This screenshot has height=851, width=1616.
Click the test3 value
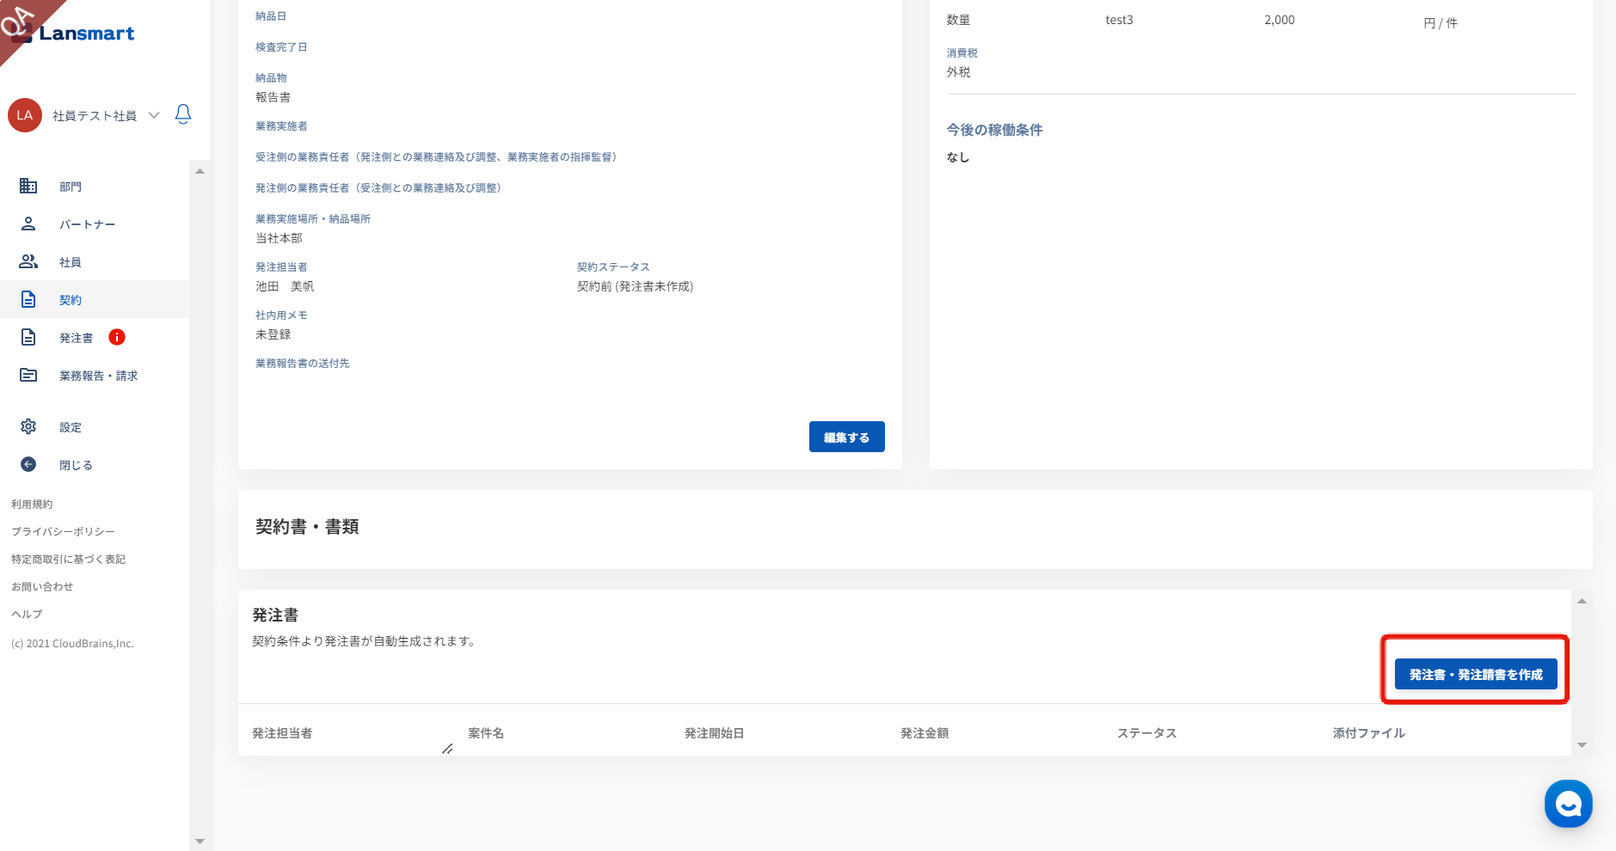click(1119, 20)
